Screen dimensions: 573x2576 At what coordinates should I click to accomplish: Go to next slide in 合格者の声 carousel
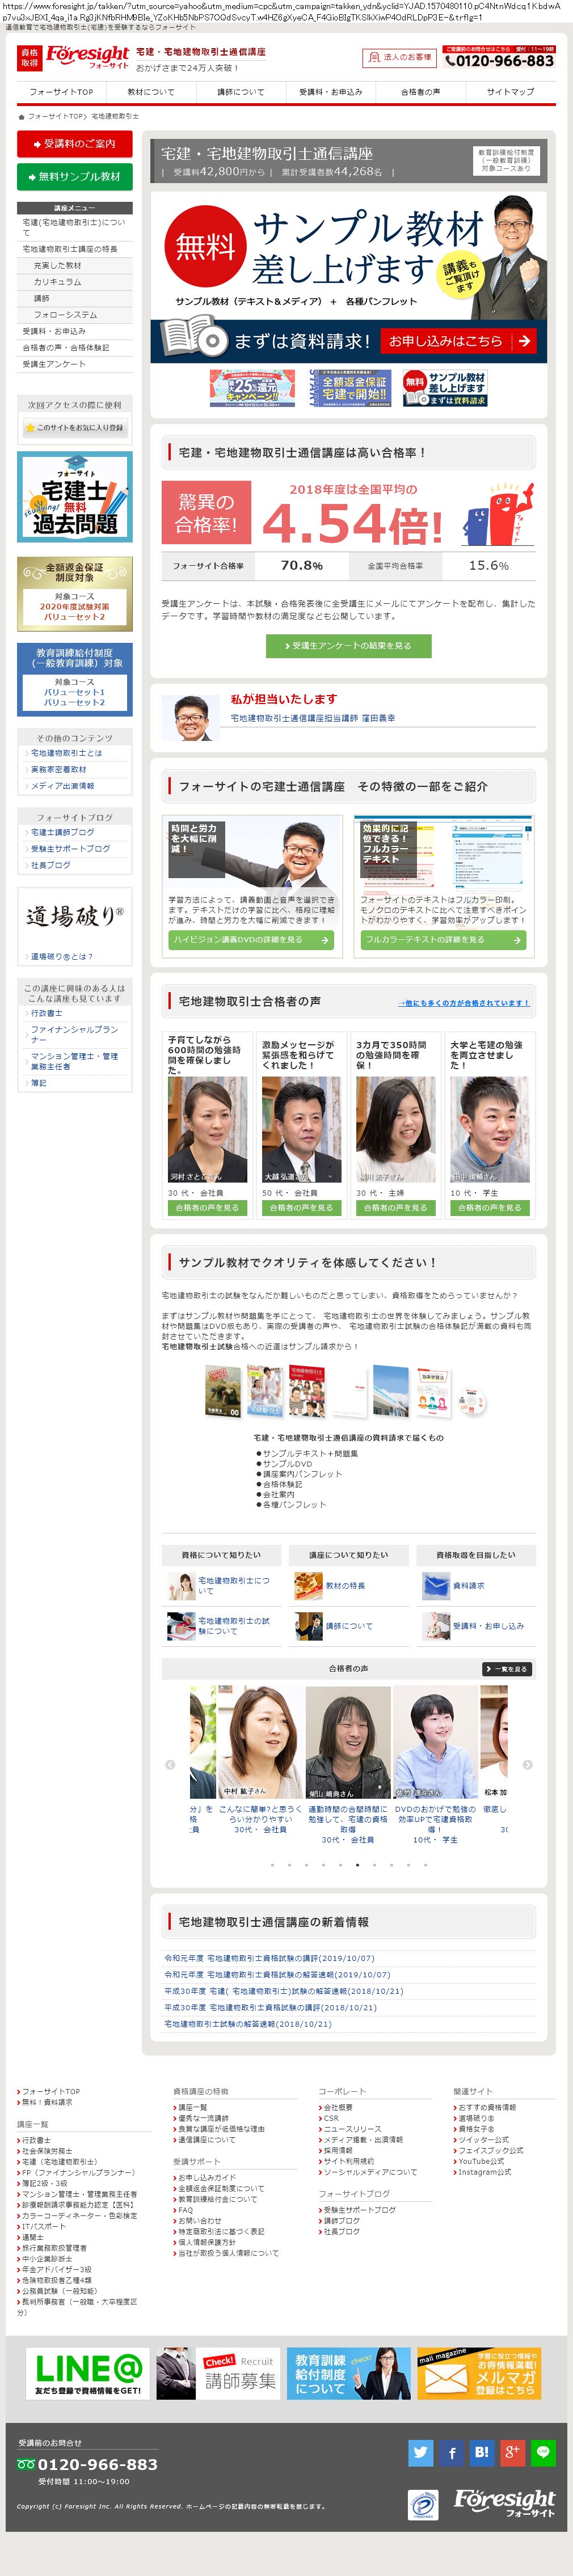527,1765
